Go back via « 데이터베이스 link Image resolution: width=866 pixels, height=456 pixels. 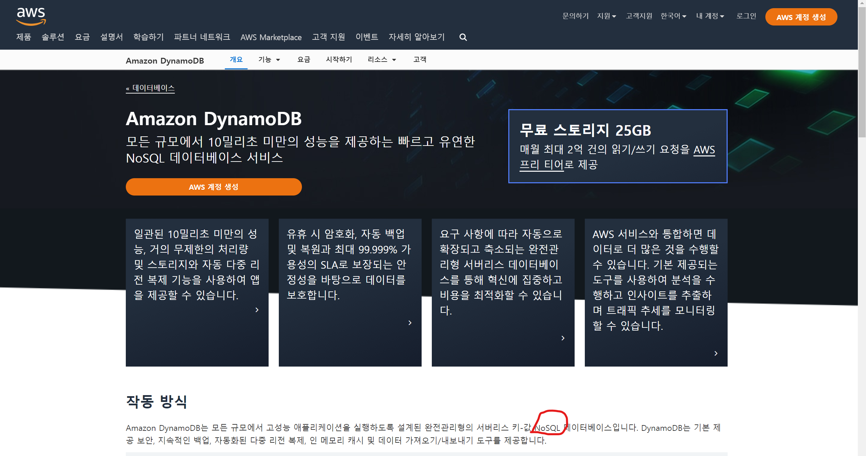150,88
